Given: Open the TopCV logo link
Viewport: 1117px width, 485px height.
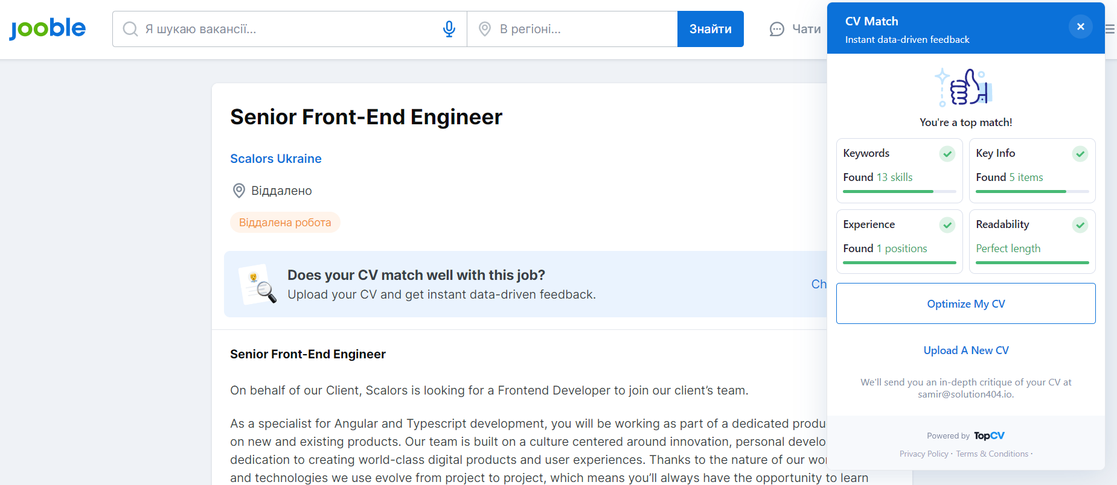Looking at the screenshot, I should pyautogui.click(x=989, y=436).
